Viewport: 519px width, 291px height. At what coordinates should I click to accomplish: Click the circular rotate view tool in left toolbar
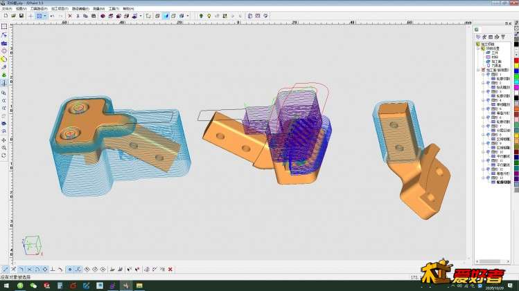point(4,156)
